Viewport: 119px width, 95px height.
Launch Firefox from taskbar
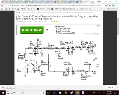66,93
